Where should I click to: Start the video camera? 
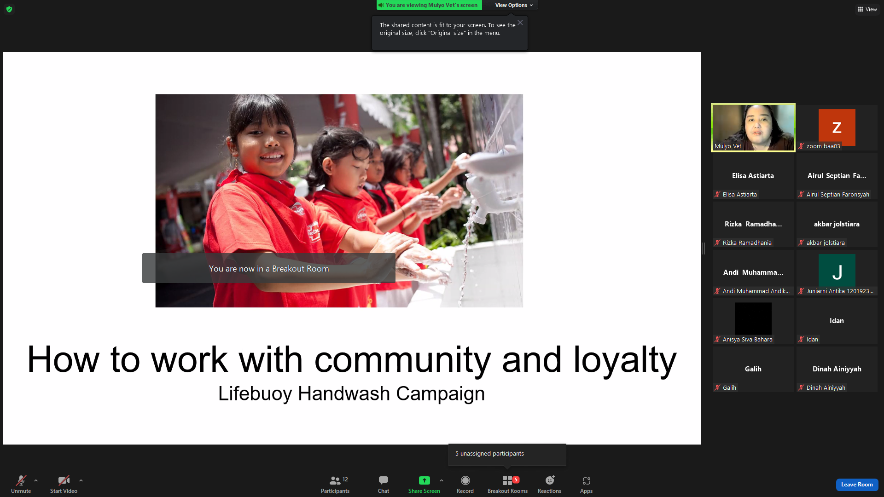point(64,484)
